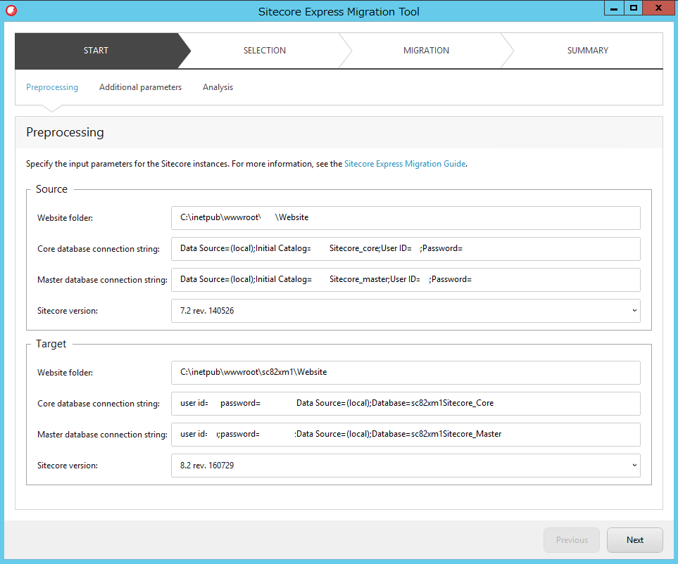Viewport: 678px width, 564px height.
Task: Open the Sitecore Express Migration Guide link
Action: [405, 164]
